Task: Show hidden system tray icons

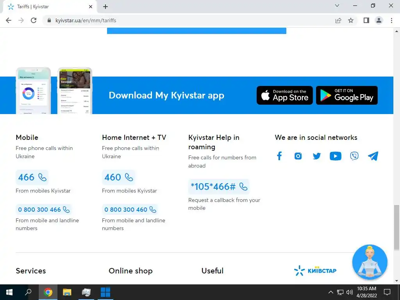Action: pyautogui.click(x=330, y=292)
